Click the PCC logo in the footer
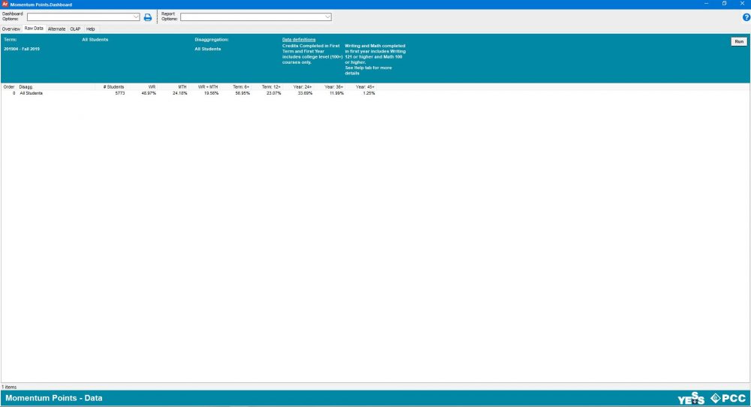The height and width of the screenshot is (407, 751). 728,398
